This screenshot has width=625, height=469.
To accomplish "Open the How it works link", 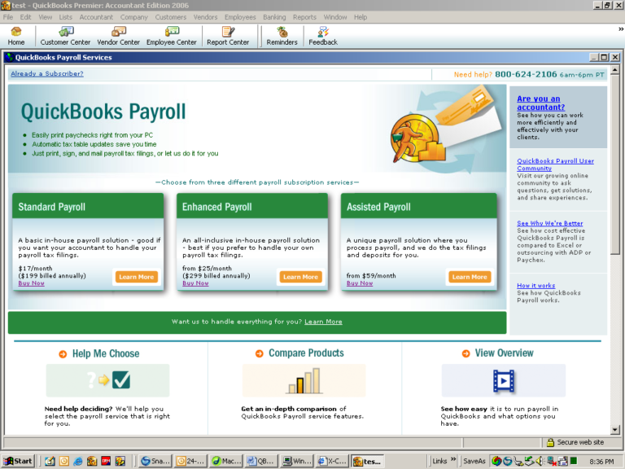I will tap(535, 286).
